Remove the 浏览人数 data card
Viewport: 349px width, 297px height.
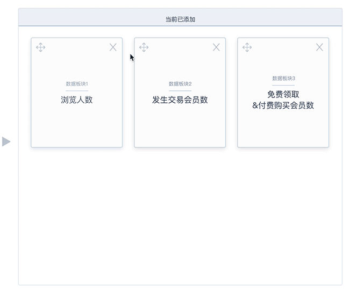(113, 47)
